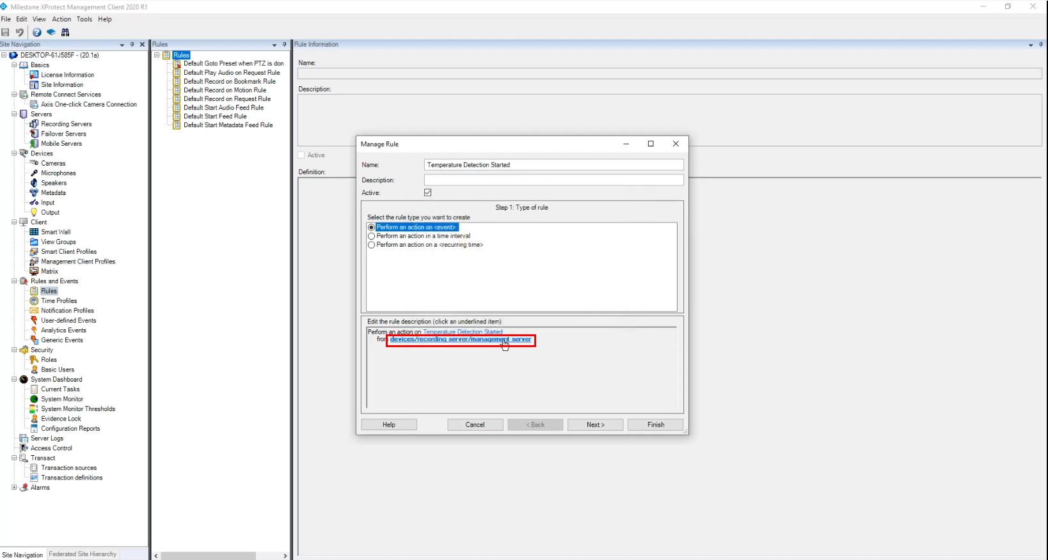Click the Undo toolbar icon
Screen dimensions: 1048x560
pos(20,33)
